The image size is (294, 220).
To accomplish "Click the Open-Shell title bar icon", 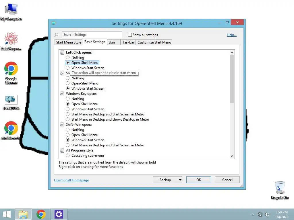I will pyautogui.click(x=53, y=23).
